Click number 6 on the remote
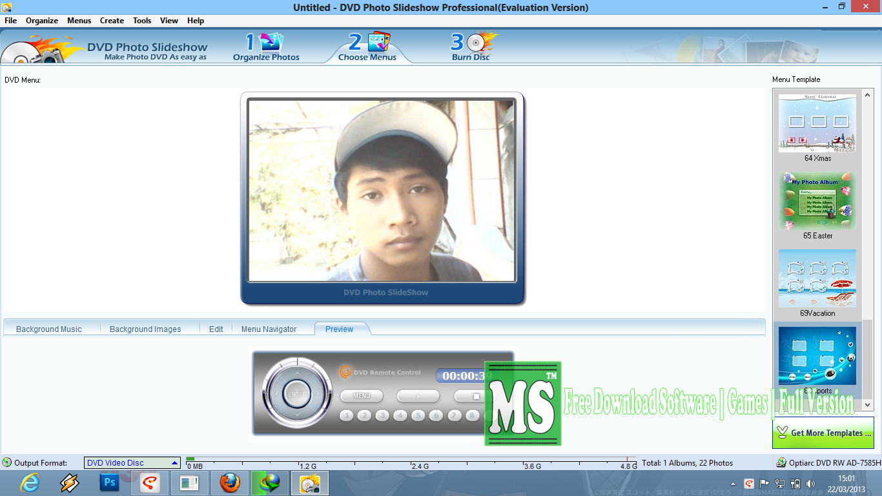Viewport: 882px width, 496px height. click(436, 415)
